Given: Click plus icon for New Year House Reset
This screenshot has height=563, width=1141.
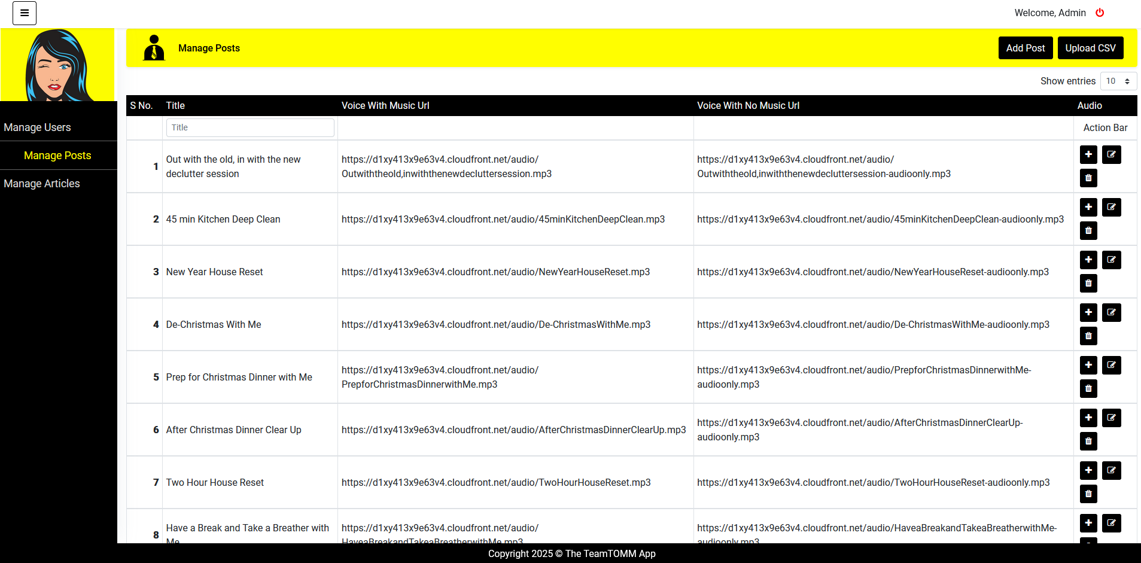Looking at the screenshot, I should point(1088,260).
